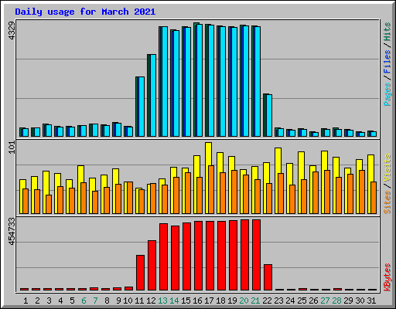The image size is (396, 309).
Task: Click the day 23 axis label
Action: 278,301
